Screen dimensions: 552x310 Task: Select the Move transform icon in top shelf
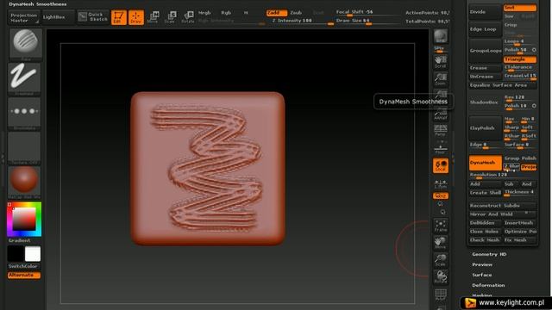[154, 17]
